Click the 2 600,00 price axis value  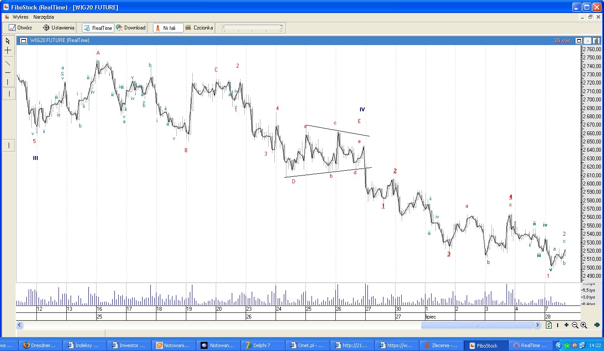(x=592, y=183)
